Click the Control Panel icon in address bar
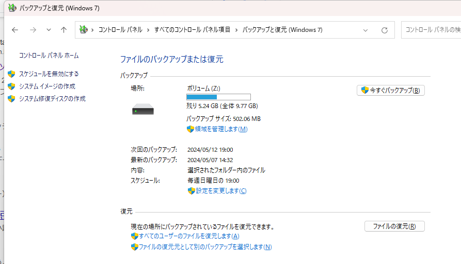The height and width of the screenshot is (264, 461). 84,30
